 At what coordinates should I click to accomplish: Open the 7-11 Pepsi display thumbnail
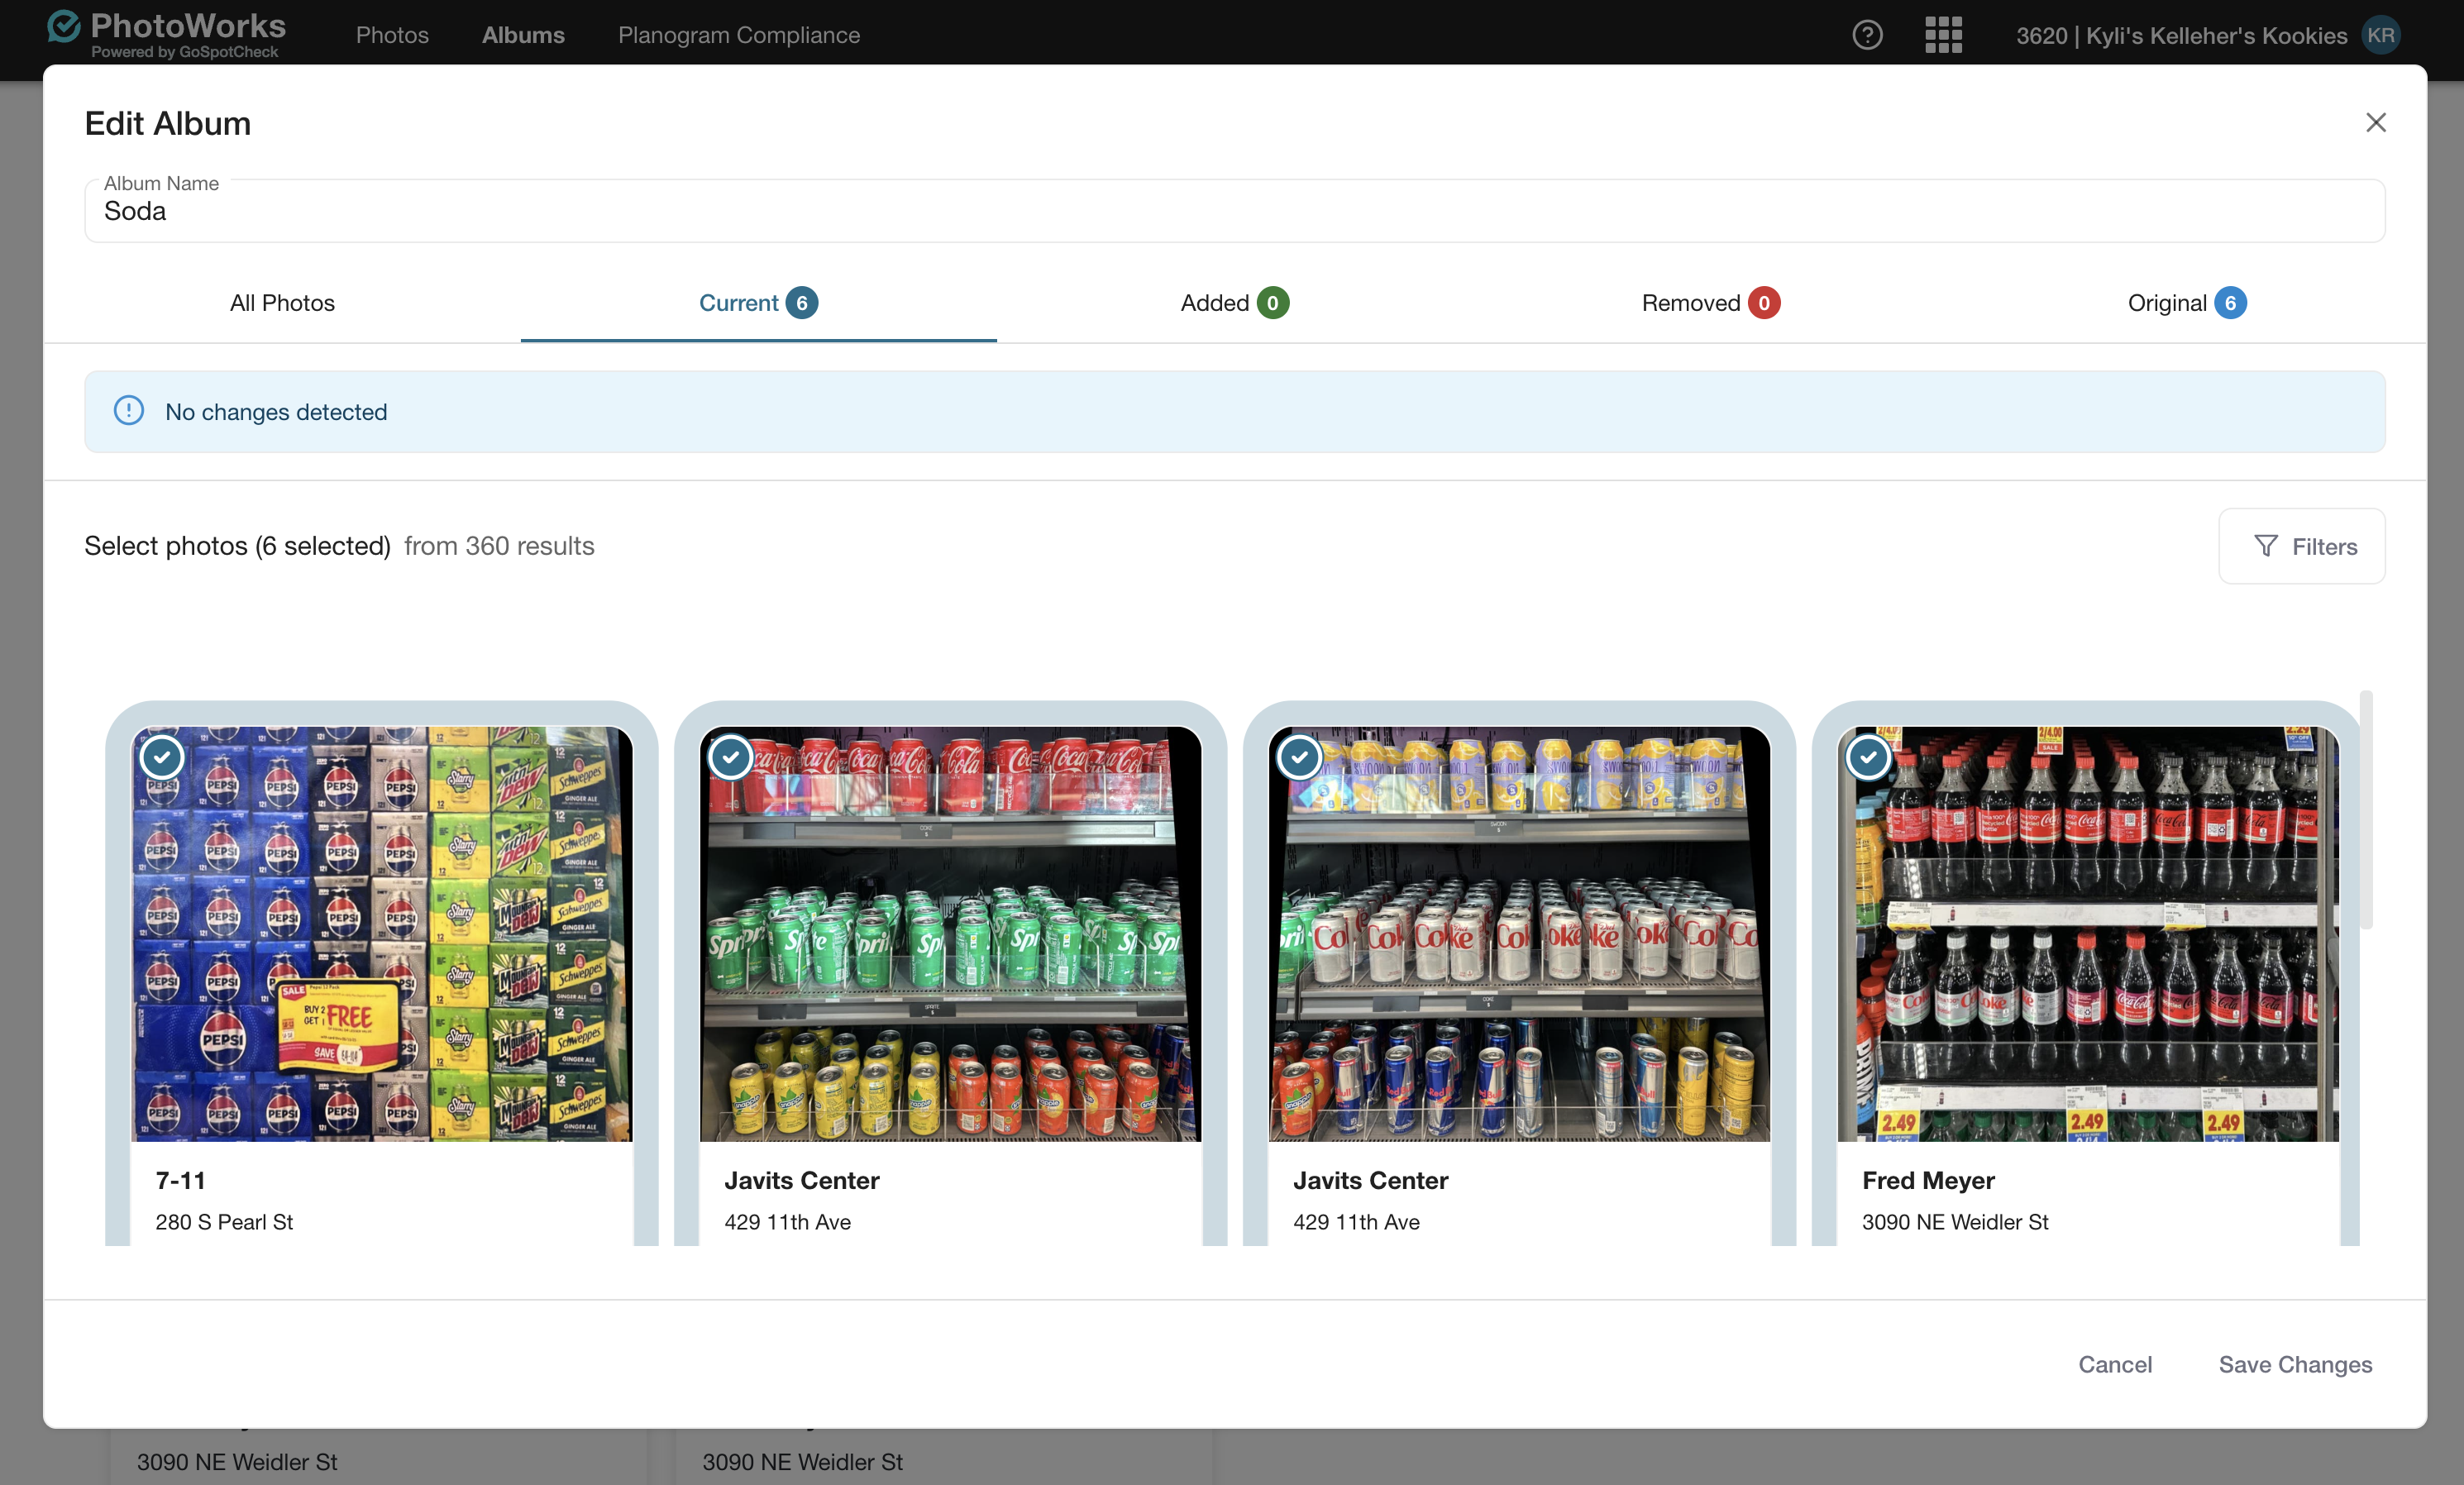[x=382, y=933]
